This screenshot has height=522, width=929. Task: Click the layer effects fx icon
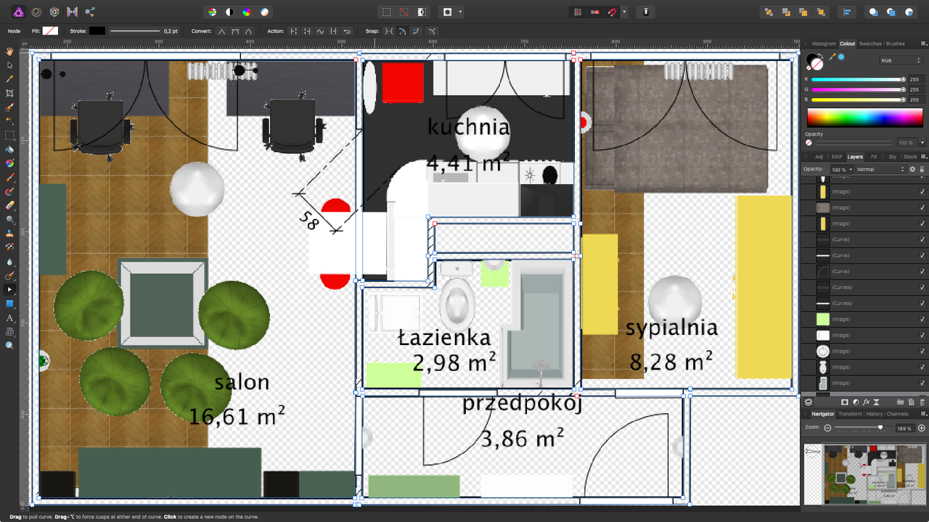(867, 402)
